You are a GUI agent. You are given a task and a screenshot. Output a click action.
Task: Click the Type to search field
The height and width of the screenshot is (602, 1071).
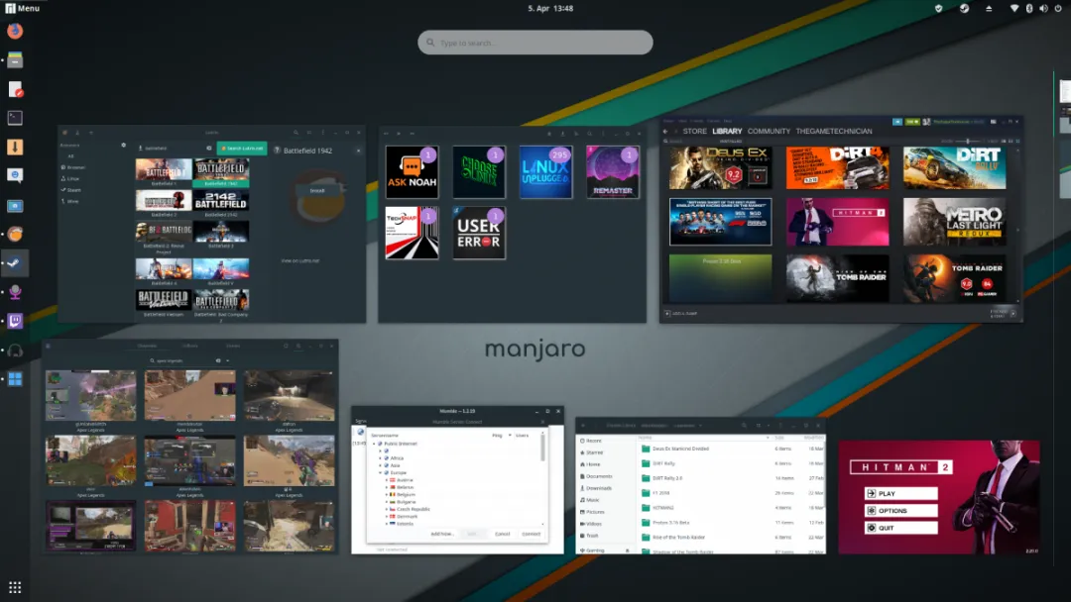click(535, 43)
